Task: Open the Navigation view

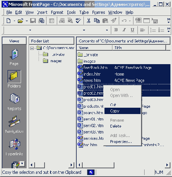Action: click(14, 121)
